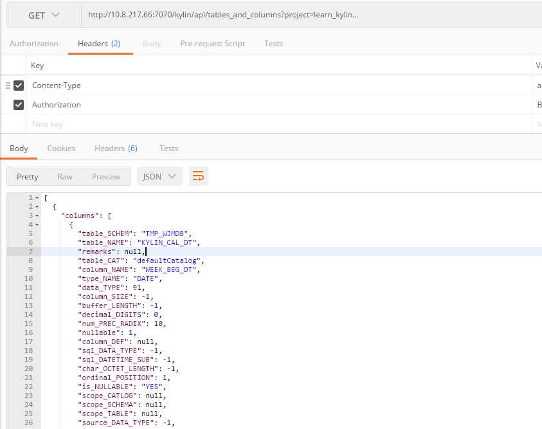The width and height of the screenshot is (542, 429).
Task: Click the "scope_TABLE" line
Action: [120, 414]
